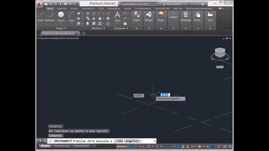Click the Print icon in quick access toolbar
Viewport: 269px width, 151px height.
click(x=66, y=4)
